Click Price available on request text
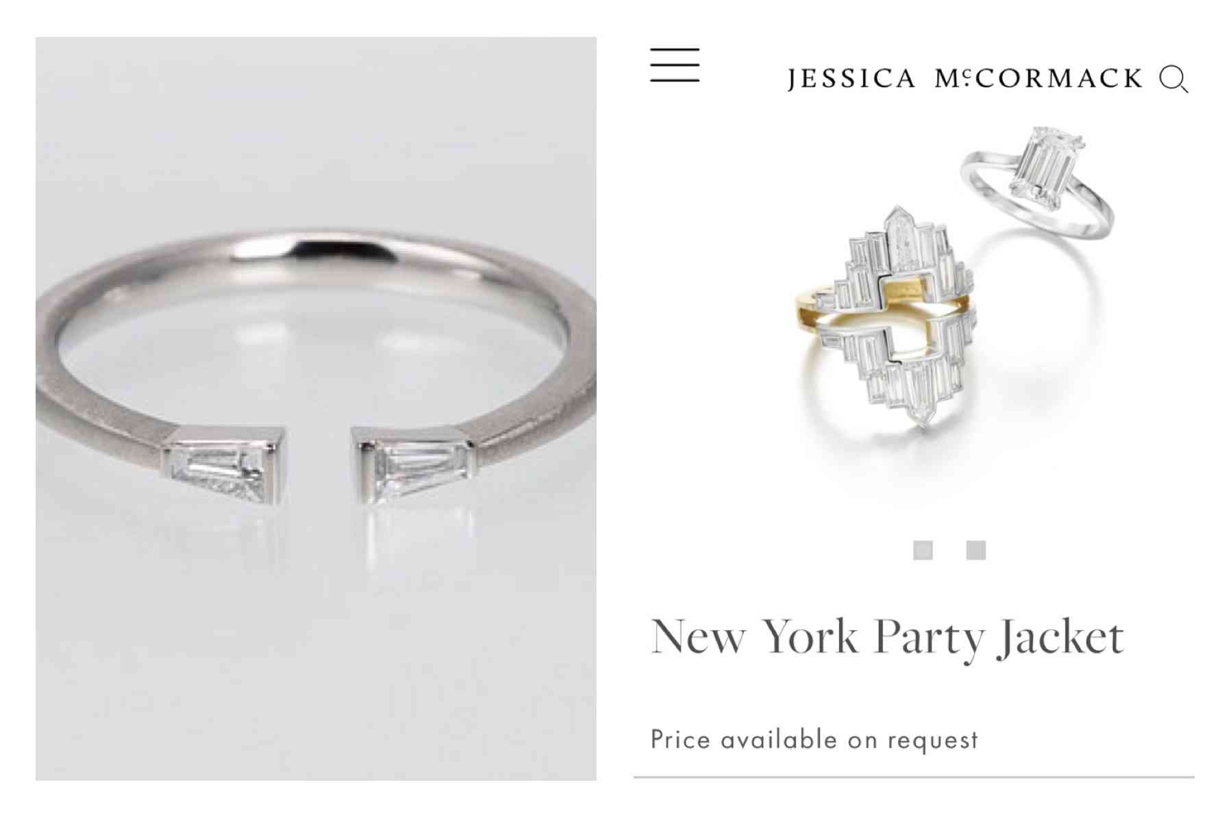This screenshot has height=815, width=1231. (815, 740)
